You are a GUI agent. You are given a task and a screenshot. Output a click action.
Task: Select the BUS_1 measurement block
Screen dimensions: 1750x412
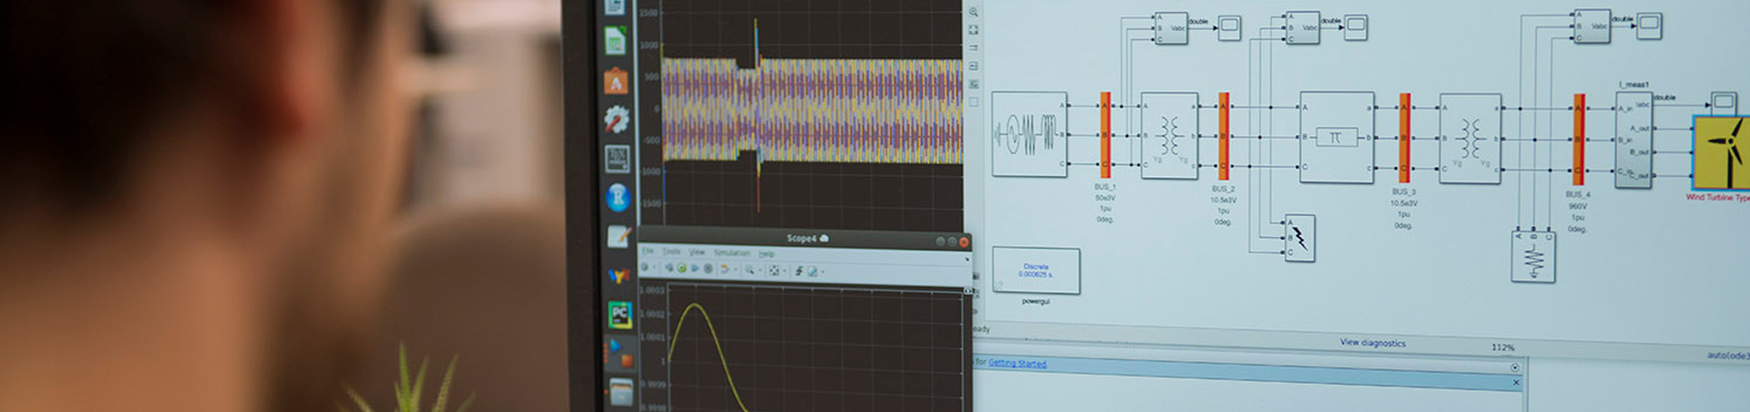tap(1105, 135)
